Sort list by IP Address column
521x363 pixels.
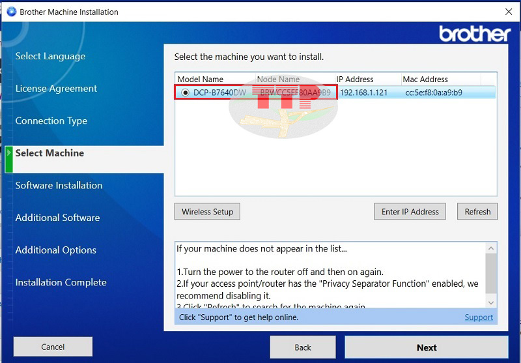click(x=368, y=79)
